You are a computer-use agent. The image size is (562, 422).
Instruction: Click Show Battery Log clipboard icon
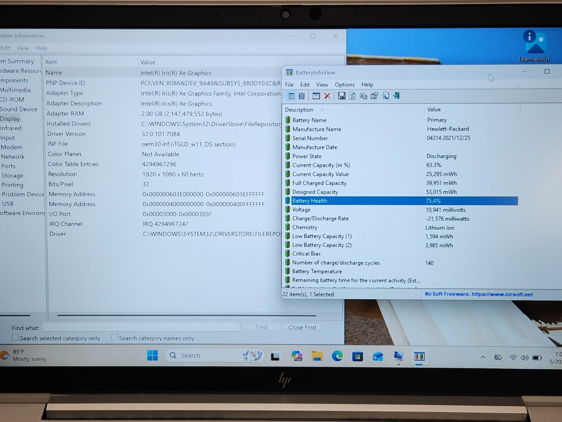(x=302, y=96)
